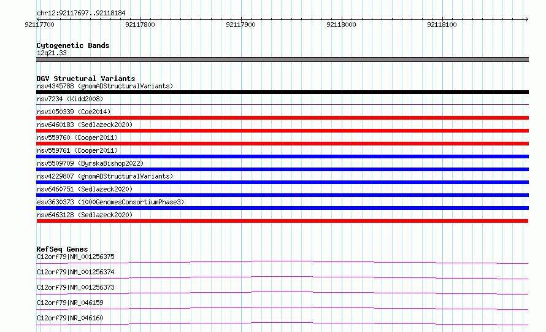546x332 pixels.
Task: Select the blue esv3630373 variant bar
Action: (x=282, y=208)
